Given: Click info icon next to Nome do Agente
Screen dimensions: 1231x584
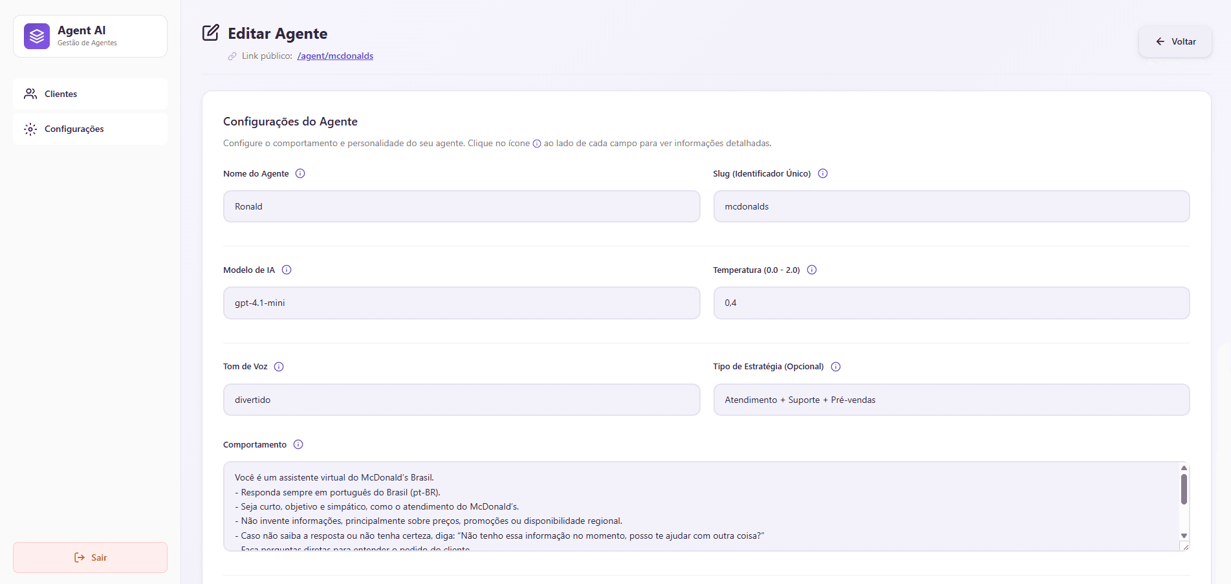Looking at the screenshot, I should [300, 173].
